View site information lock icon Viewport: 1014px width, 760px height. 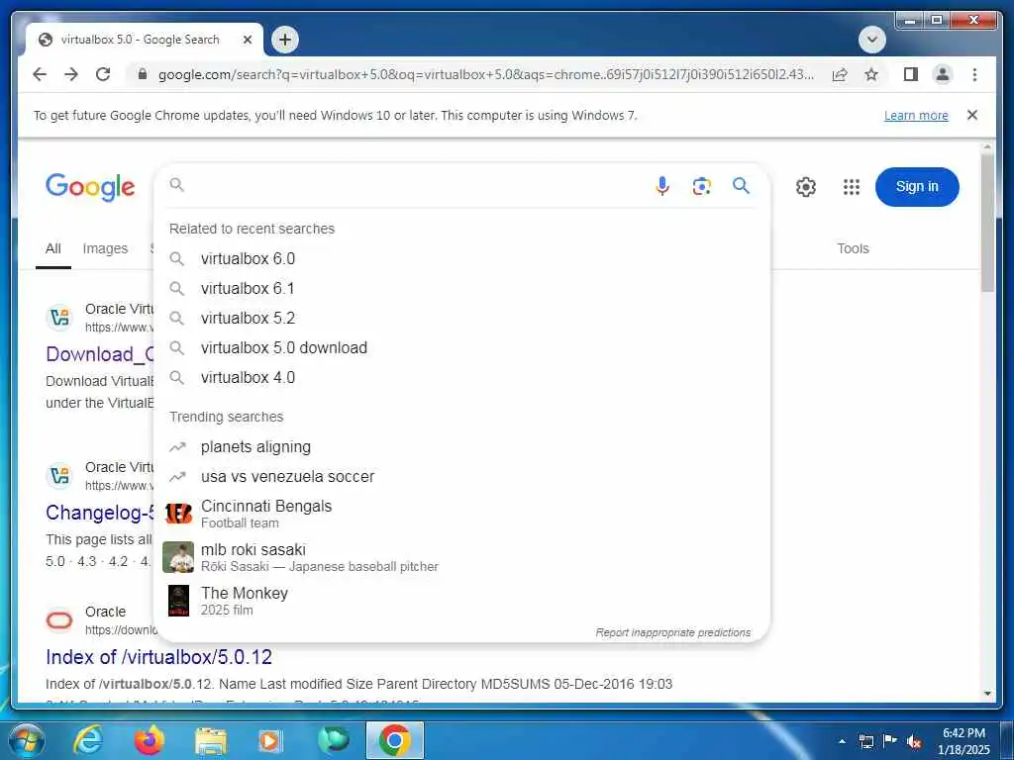coord(143,74)
